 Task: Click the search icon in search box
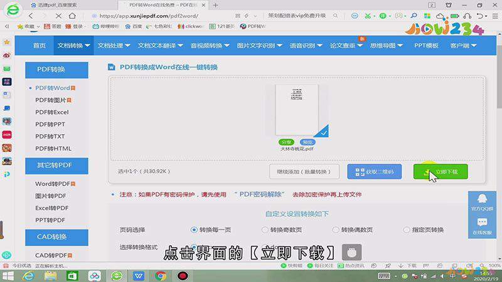point(335,16)
